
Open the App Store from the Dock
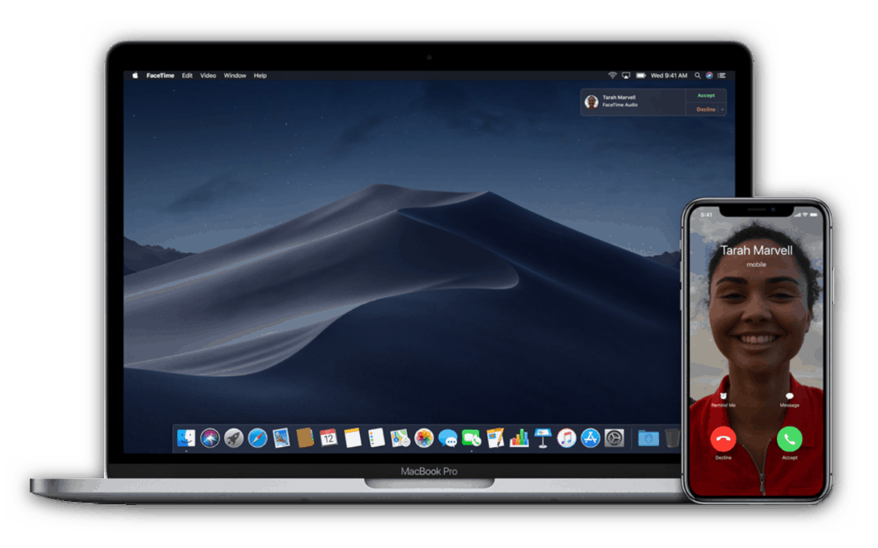tap(588, 438)
